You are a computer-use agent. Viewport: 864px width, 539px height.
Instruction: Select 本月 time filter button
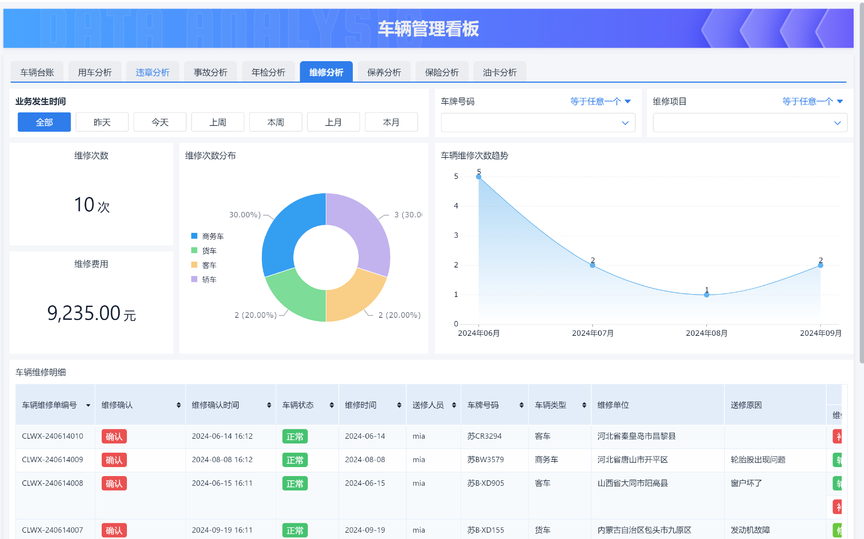coord(391,122)
